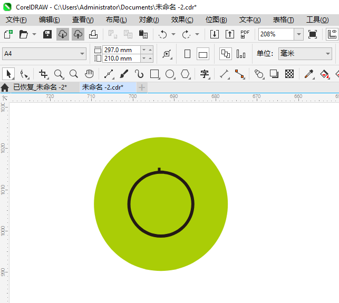
Task: Click the cloud upload icon
Action: [78, 34]
